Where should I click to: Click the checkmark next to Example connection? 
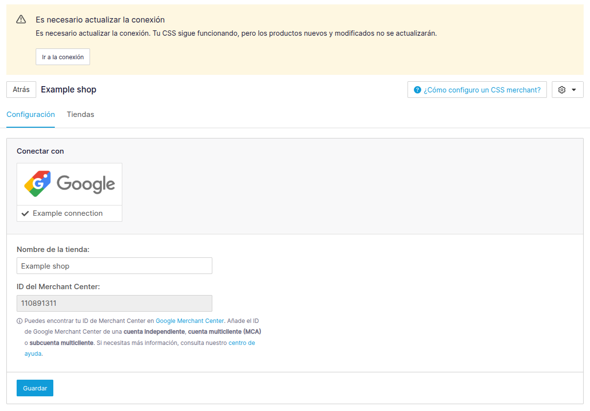click(x=25, y=213)
